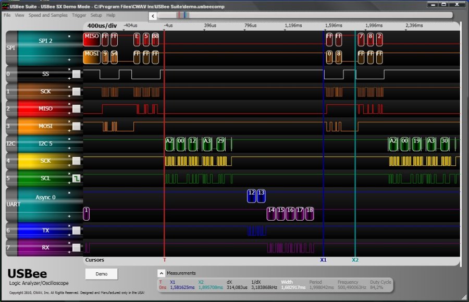Image resolution: width=469 pixels, height=302 pixels.
Task: Click the highlighted thumb in the overview bar
Action: click(182, 15)
